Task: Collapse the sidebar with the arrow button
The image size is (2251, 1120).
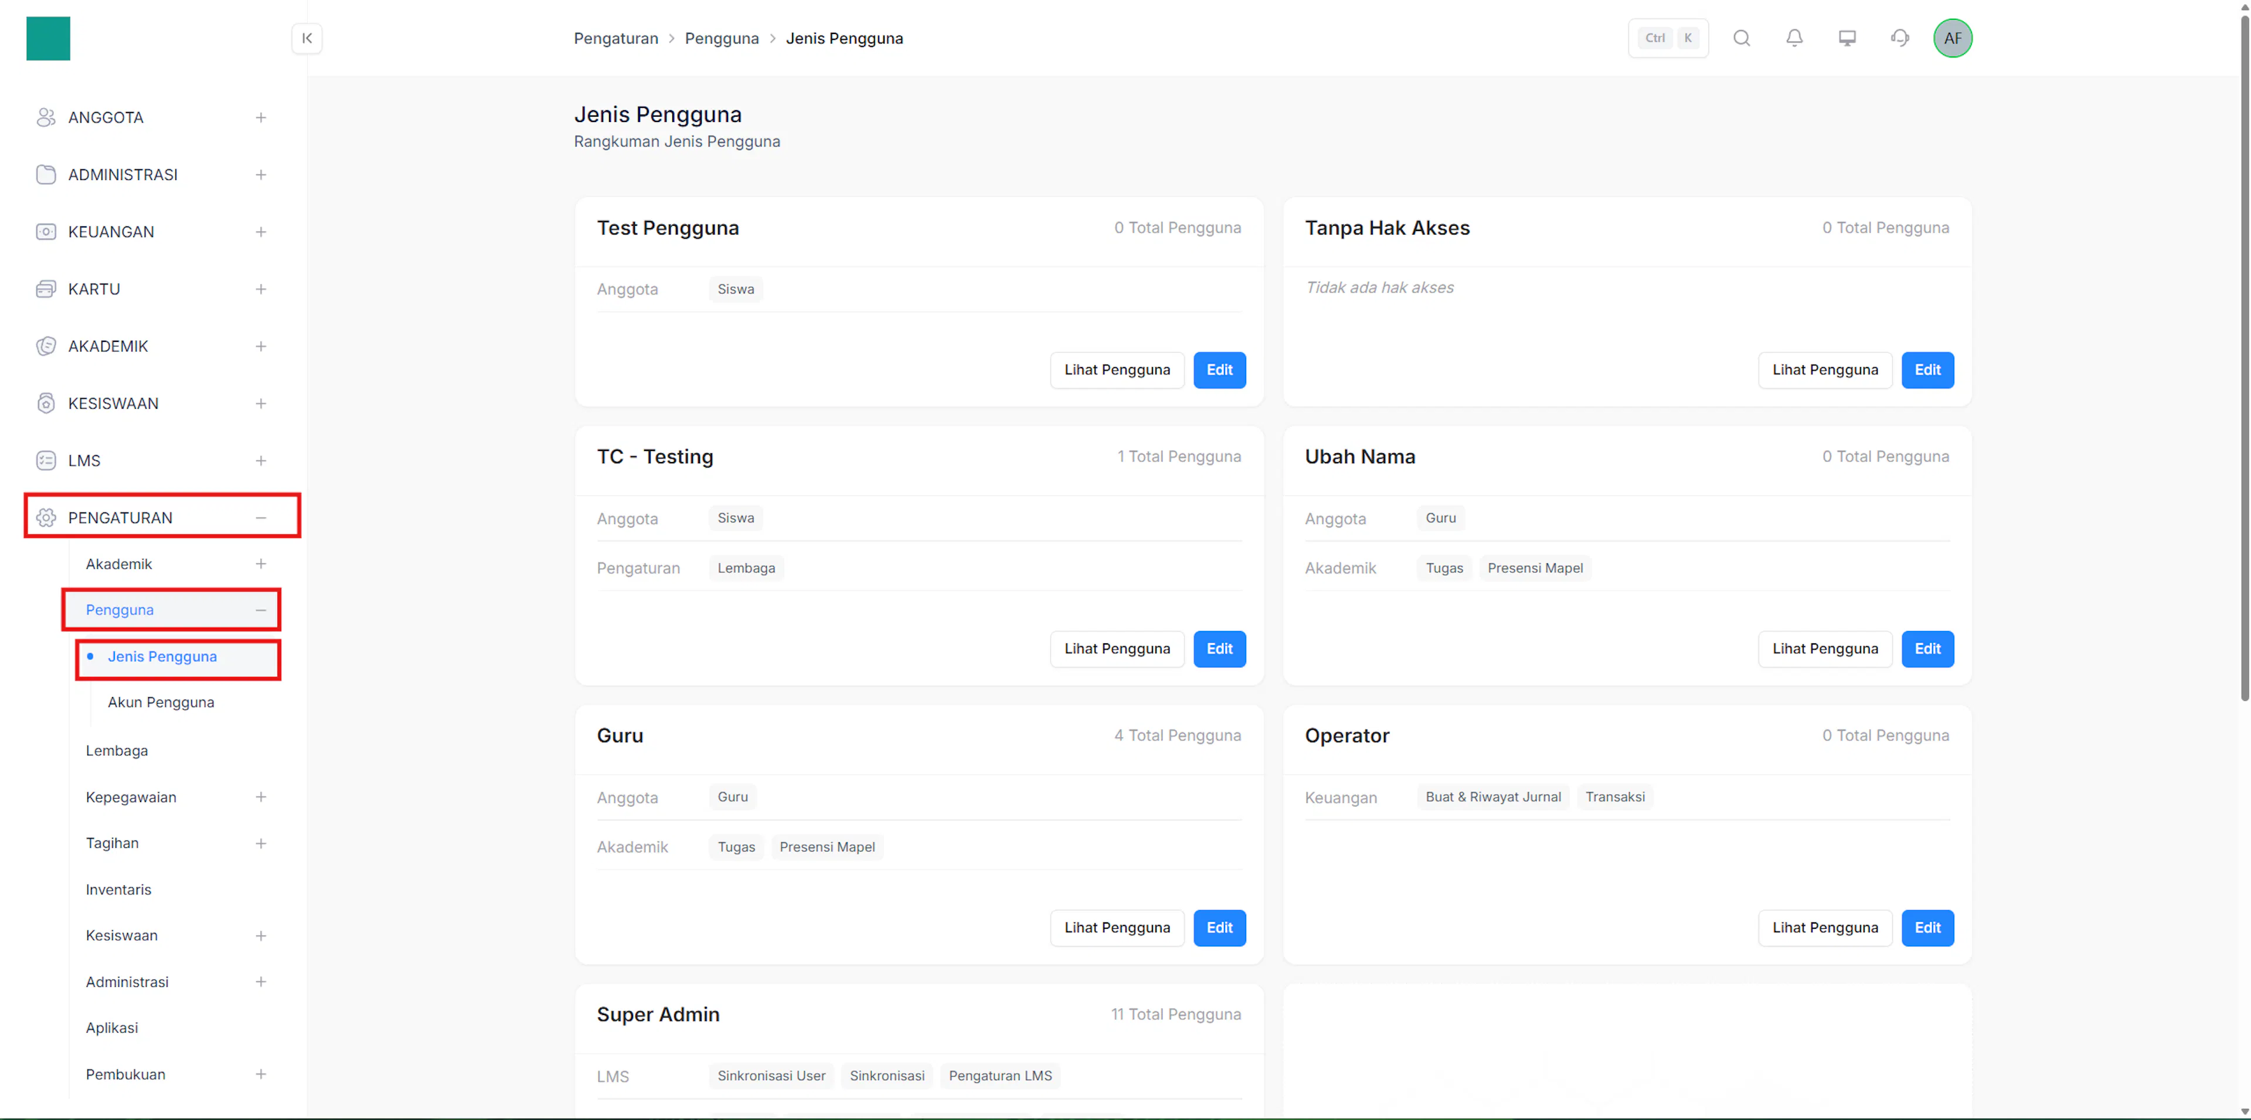Action: (x=307, y=39)
